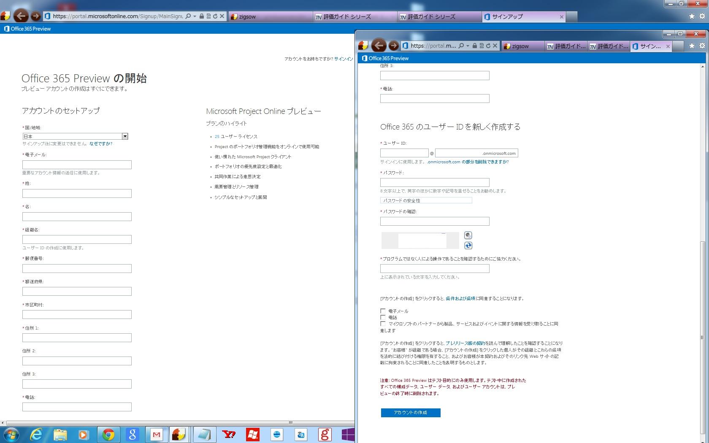Click the 組織名 input field
The image size is (709, 443).
coord(77,239)
